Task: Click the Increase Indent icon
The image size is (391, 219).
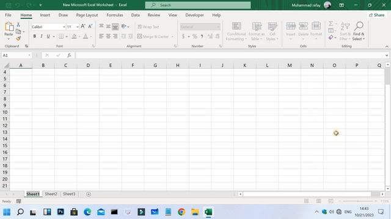Action: [130, 36]
